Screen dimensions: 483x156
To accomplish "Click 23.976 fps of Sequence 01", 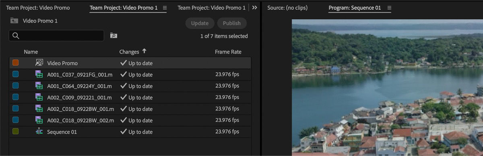I will pos(227,132).
